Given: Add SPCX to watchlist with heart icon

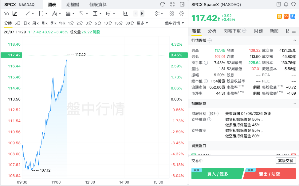Looking at the screenshot, I should [293, 4].
